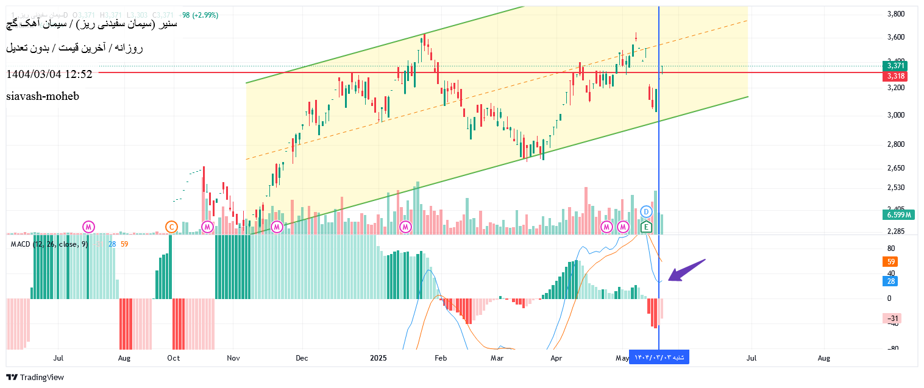Click the pink -31 histogram label on axis
This screenshot has height=388, width=924.
[x=892, y=319]
